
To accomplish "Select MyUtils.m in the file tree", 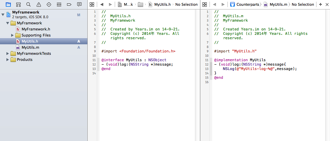I will pyautogui.click(x=30, y=47).
